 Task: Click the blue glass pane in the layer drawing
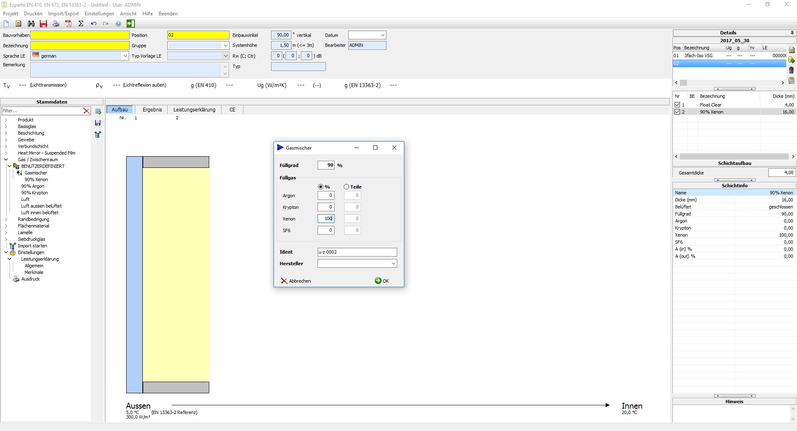click(x=134, y=275)
